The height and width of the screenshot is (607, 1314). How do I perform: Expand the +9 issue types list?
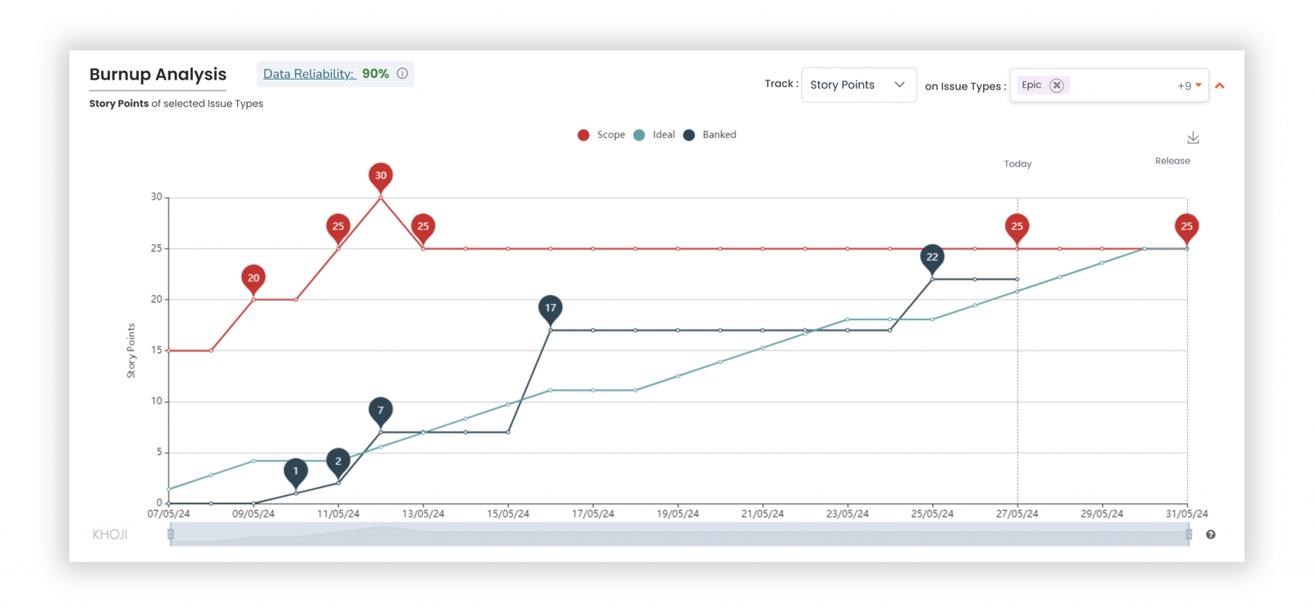(x=1188, y=85)
